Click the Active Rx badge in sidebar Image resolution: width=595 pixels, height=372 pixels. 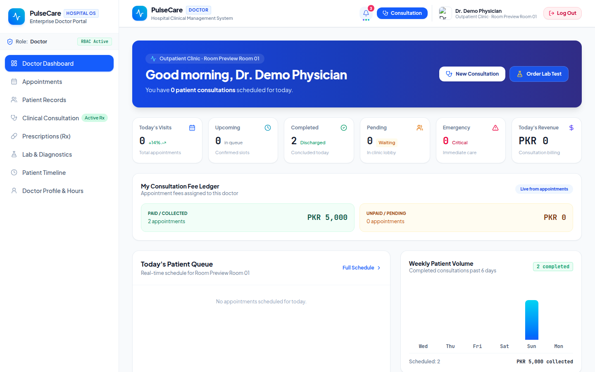pyautogui.click(x=95, y=118)
